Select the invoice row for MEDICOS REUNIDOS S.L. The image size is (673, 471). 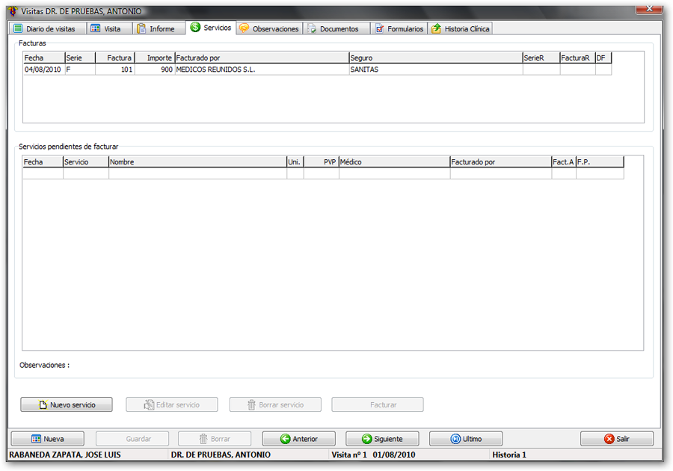(262, 70)
